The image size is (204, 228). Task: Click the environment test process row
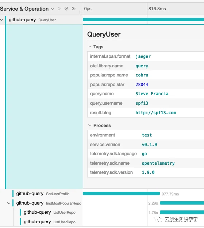tap(146, 135)
